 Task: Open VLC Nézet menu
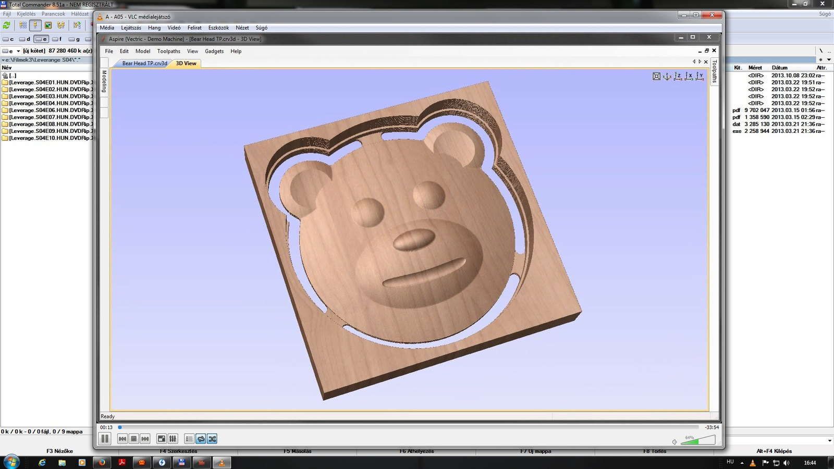[x=242, y=28]
